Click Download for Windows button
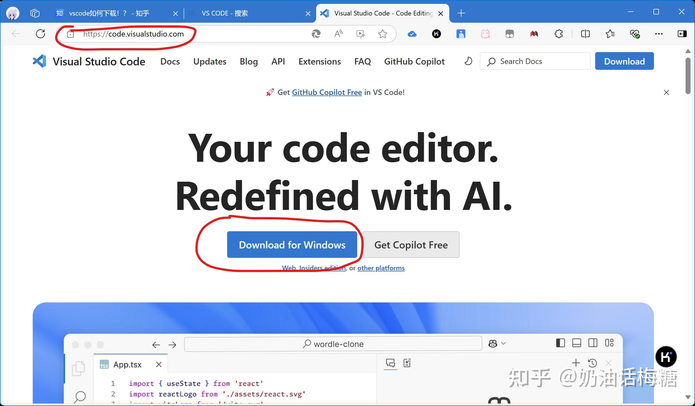Viewport: 695px width, 406px height. (x=292, y=245)
